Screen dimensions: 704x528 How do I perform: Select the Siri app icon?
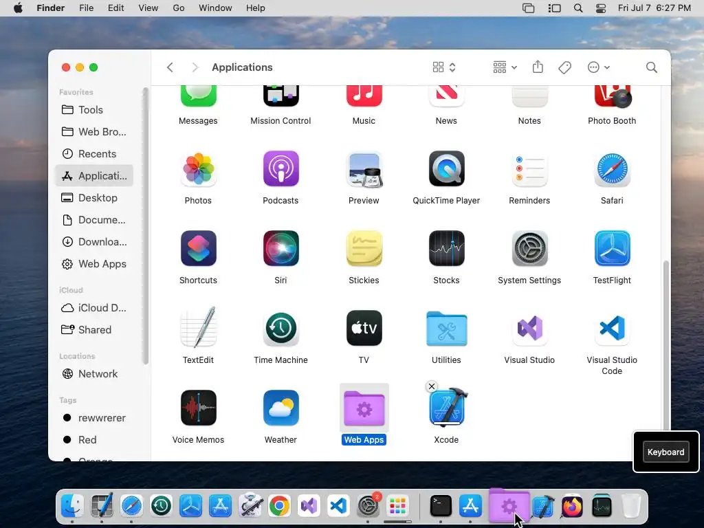(280, 248)
